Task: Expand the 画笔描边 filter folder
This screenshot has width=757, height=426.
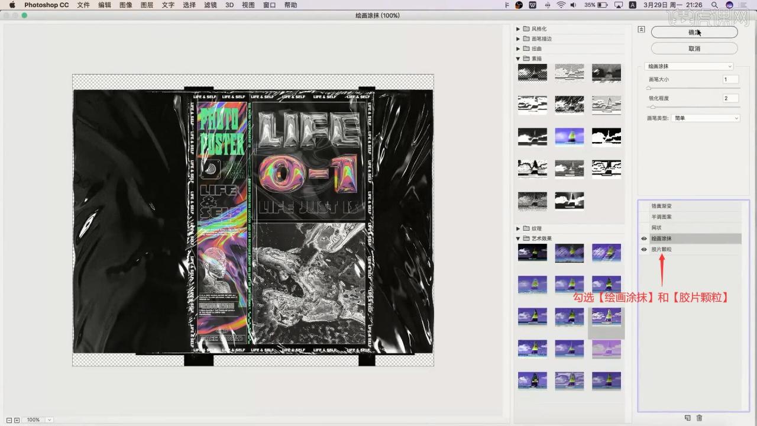Action: pos(518,38)
